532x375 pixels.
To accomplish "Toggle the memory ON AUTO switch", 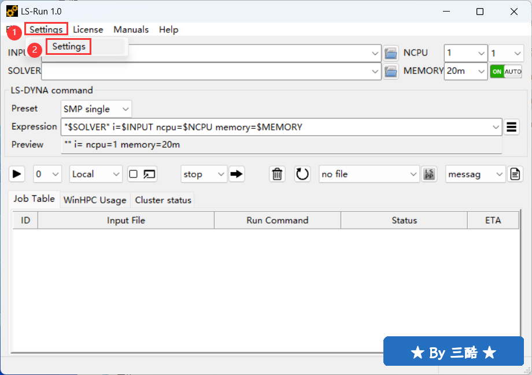I will 505,71.
